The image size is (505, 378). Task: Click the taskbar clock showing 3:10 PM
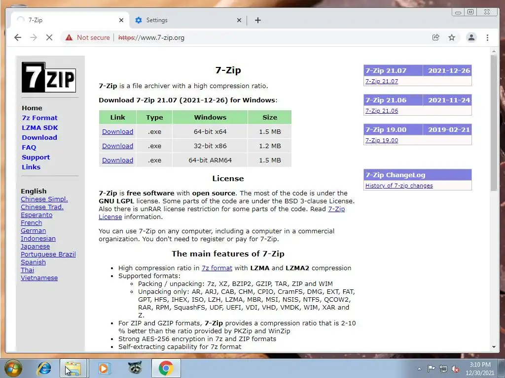click(480, 369)
